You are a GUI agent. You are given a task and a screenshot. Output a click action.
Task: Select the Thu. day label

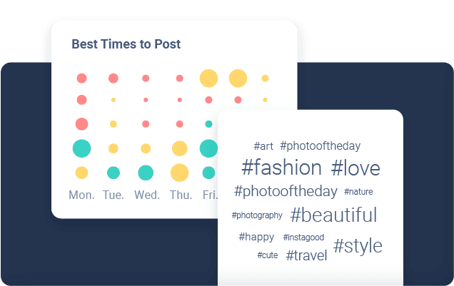pyautogui.click(x=180, y=195)
